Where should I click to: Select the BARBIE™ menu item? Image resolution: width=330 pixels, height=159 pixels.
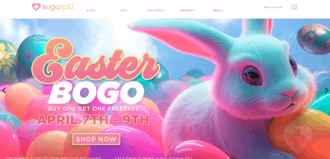(x=187, y=11)
